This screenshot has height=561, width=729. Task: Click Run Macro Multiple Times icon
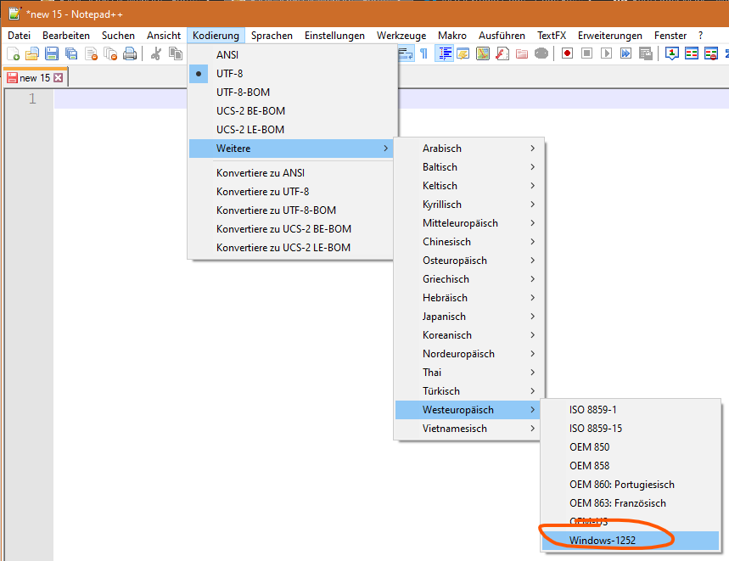[625, 54]
